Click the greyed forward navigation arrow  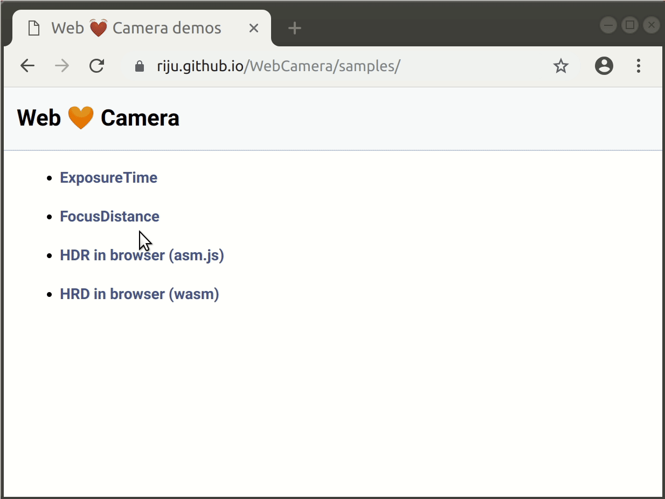pos(62,66)
